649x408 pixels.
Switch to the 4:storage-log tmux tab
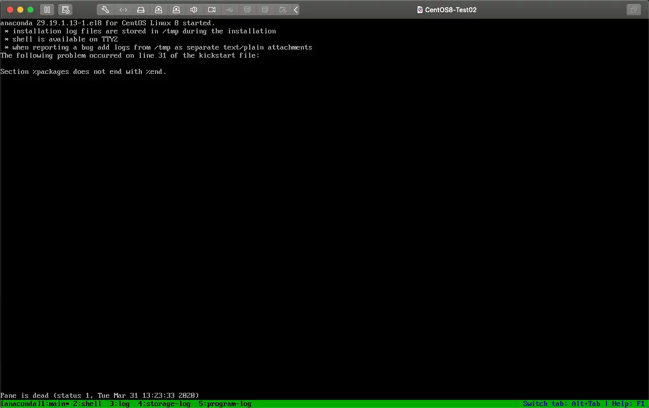coord(164,404)
